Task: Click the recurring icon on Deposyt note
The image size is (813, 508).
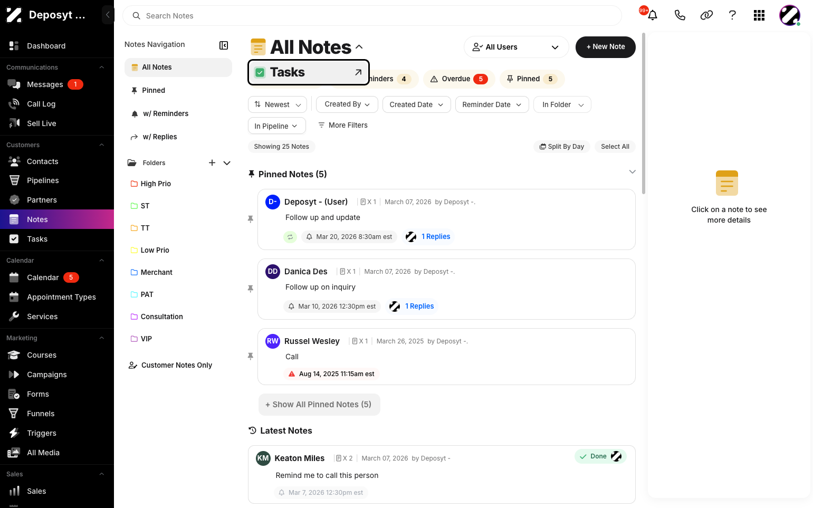Action: pyautogui.click(x=290, y=237)
